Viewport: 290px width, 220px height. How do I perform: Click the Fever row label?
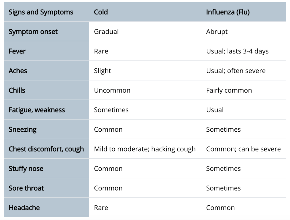17,51
